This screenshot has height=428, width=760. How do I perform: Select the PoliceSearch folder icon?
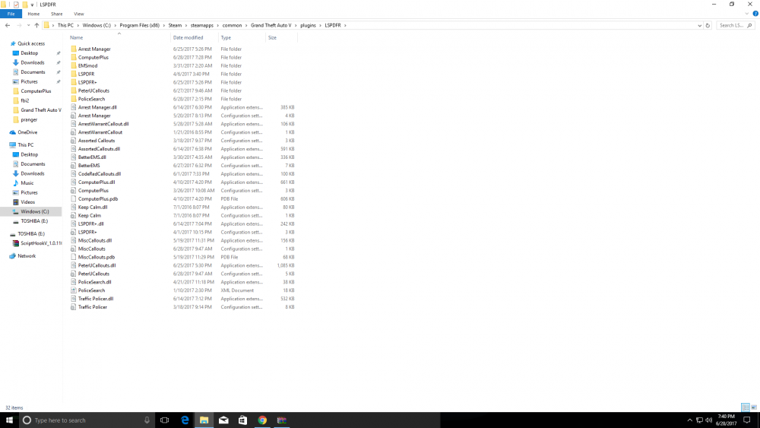click(x=74, y=99)
